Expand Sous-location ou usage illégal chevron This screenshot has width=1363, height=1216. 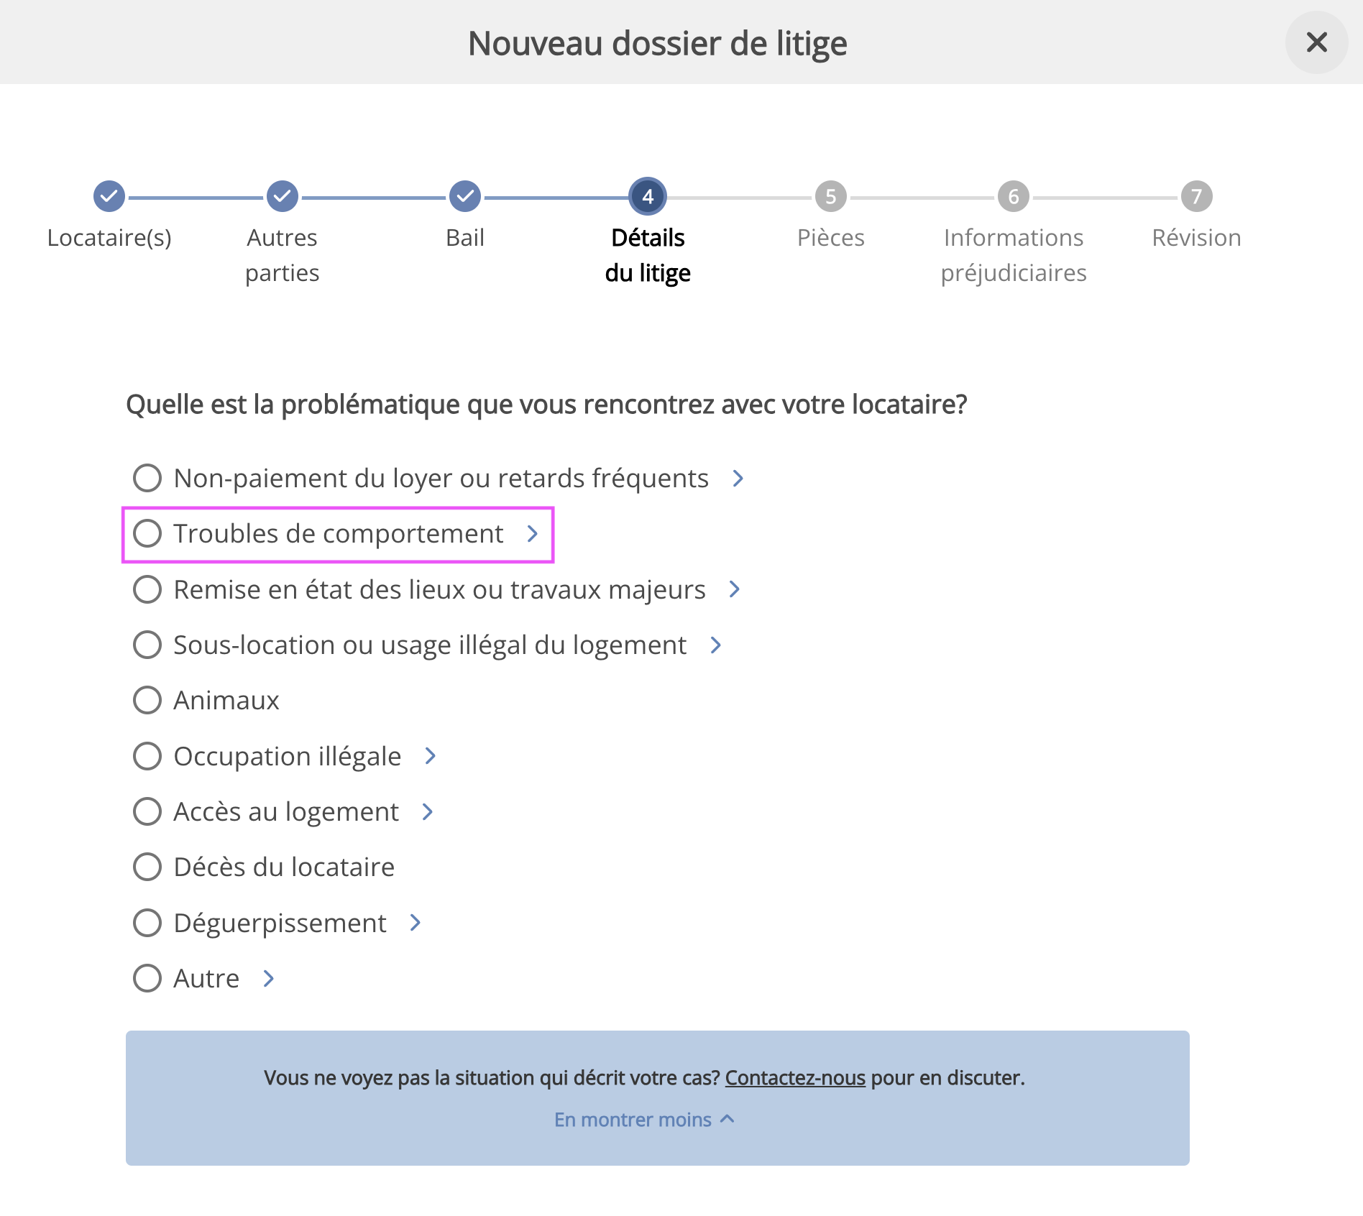pyautogui.click(x=715, y=645)
